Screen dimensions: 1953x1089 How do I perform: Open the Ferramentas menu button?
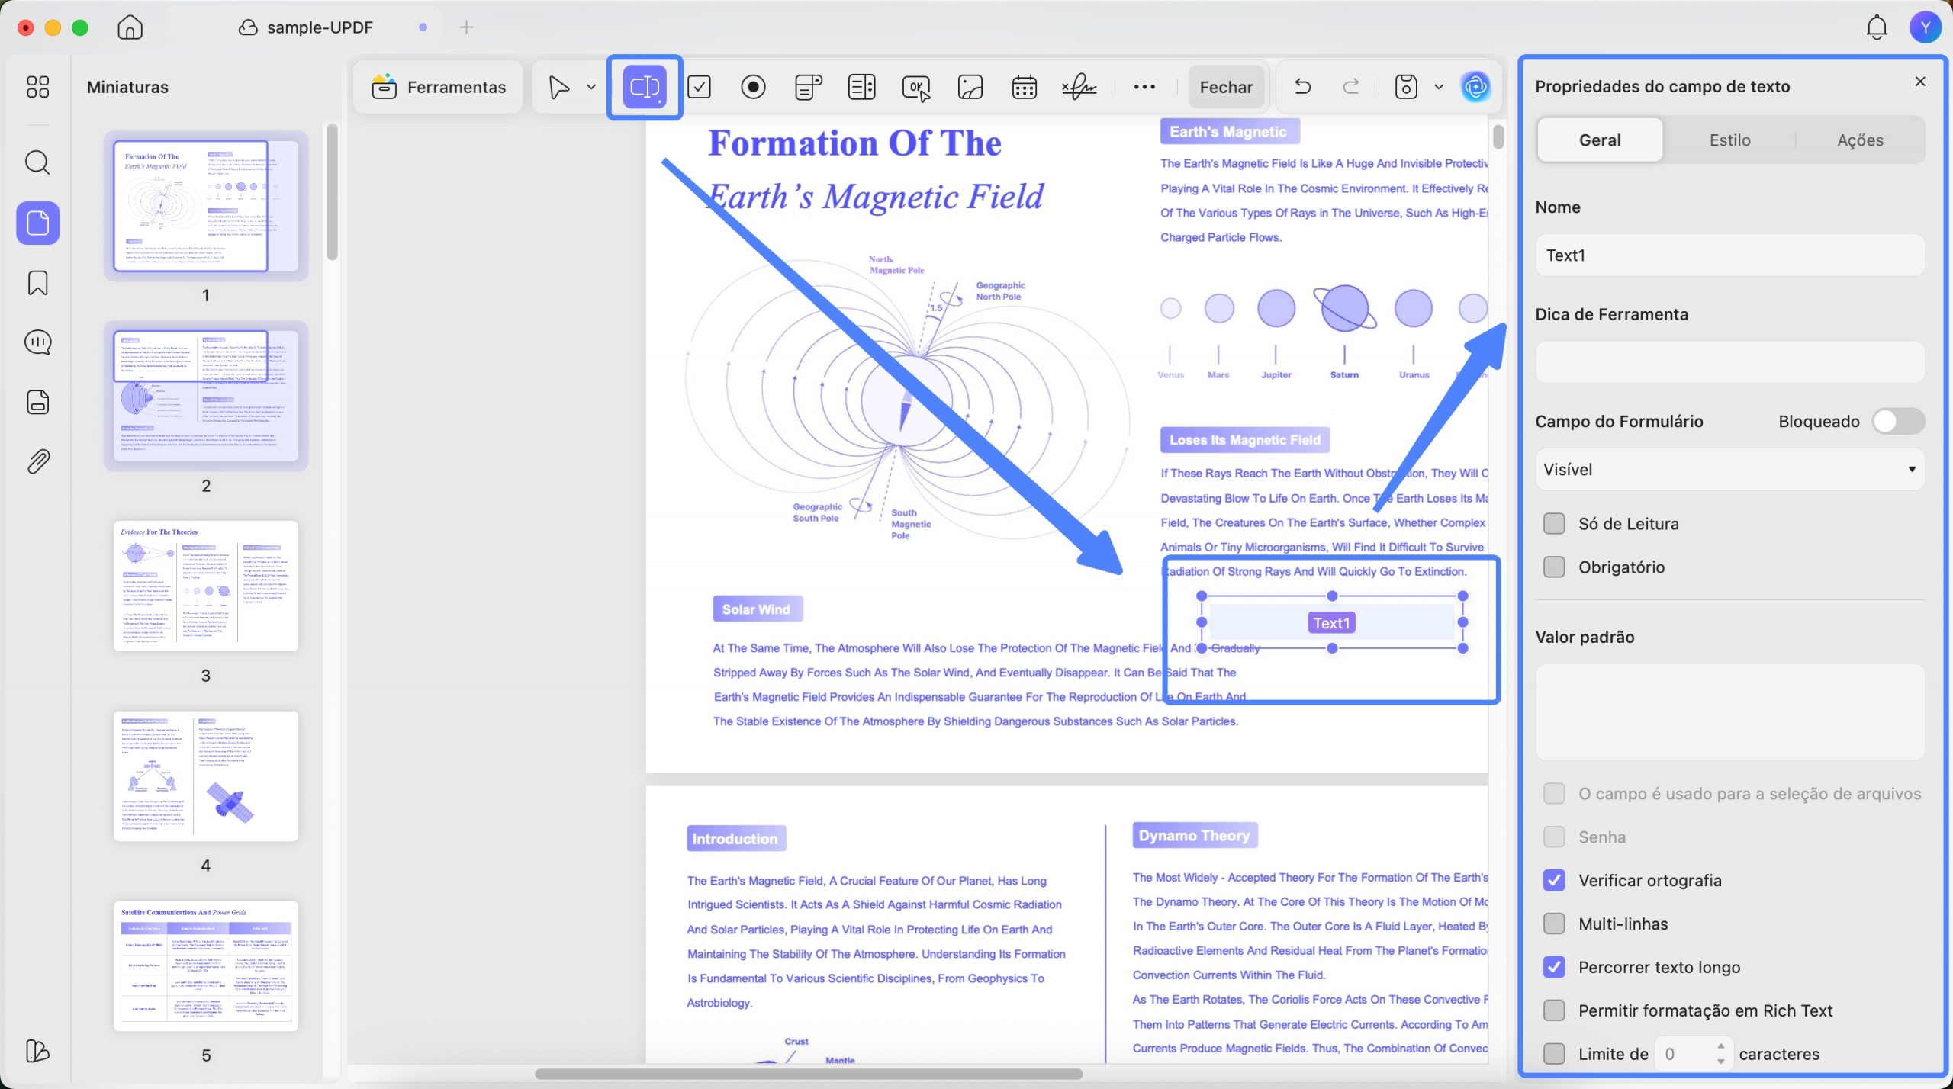click(x=439, y=87)
